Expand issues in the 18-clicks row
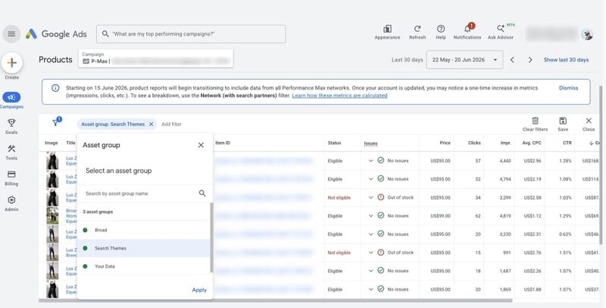 [370, 271]
